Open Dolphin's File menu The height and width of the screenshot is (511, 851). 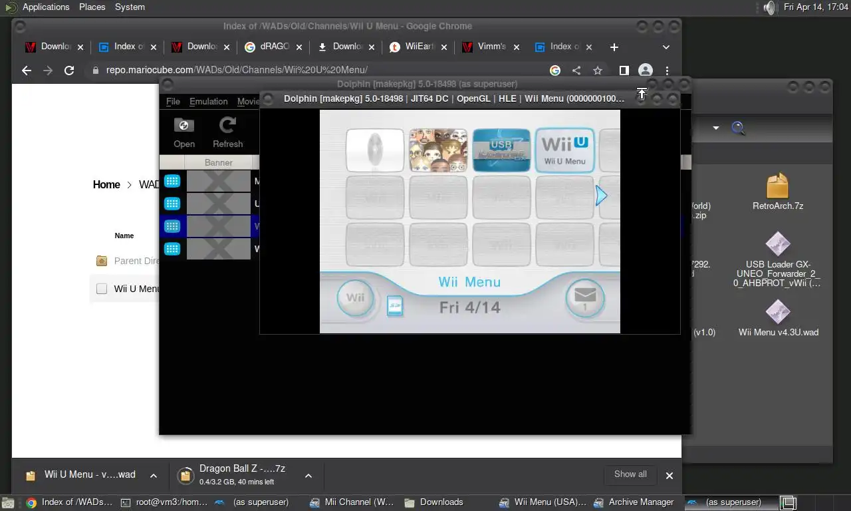pos(173,101)
